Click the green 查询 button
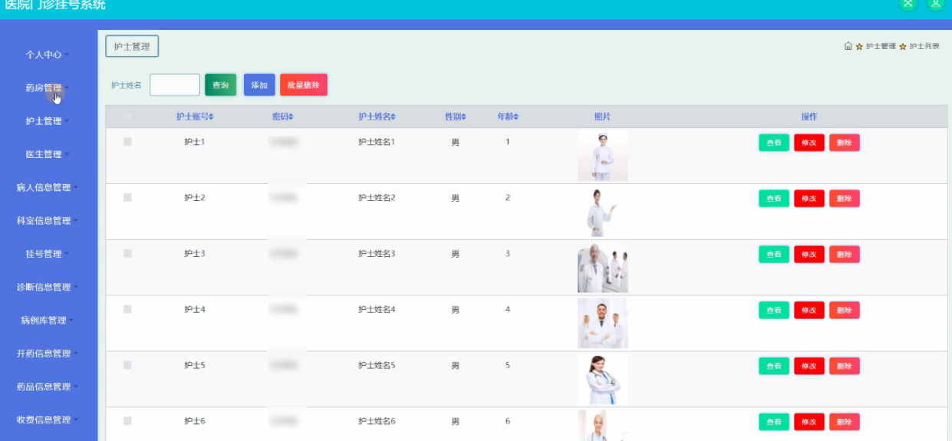The width and height of the screenshot is (952, 441). pyautogui.click(x=220, y=85)
